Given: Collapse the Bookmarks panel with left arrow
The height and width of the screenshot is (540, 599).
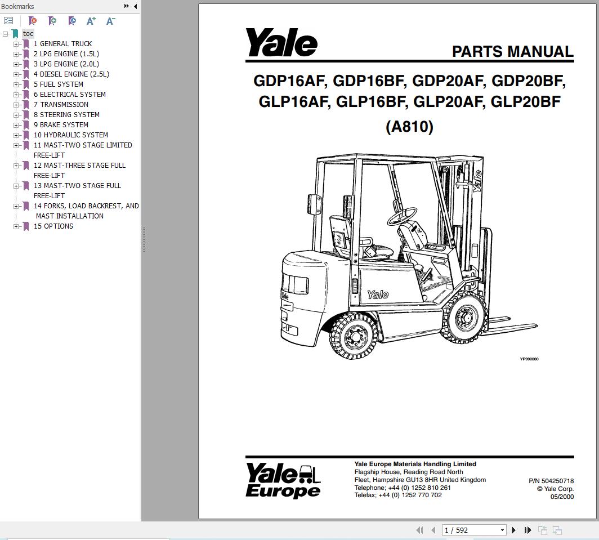Looking at the screenshot, I should click(135, 6).
